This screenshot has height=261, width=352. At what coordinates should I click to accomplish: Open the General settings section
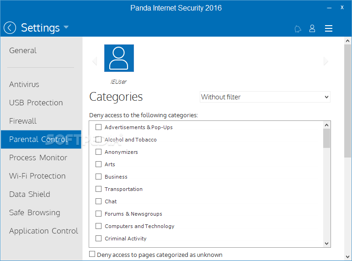click(x=23, y=50)
